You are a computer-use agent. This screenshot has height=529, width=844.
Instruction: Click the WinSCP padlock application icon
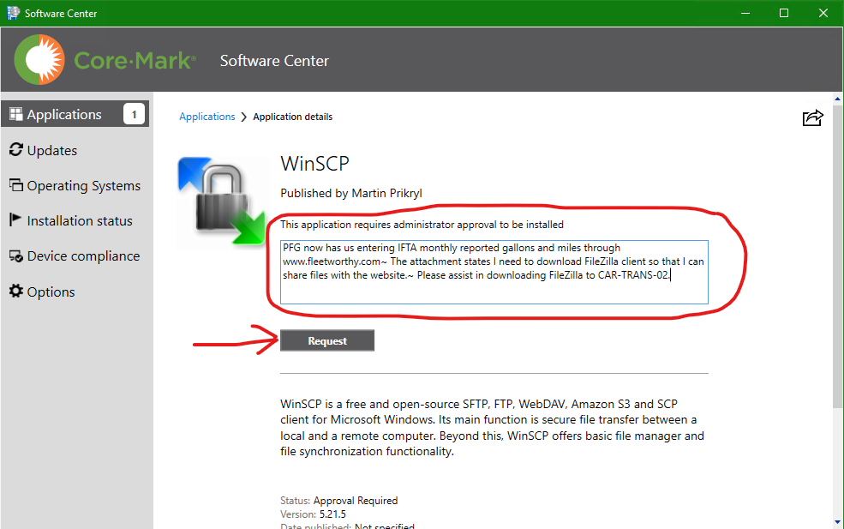(223, 201)
